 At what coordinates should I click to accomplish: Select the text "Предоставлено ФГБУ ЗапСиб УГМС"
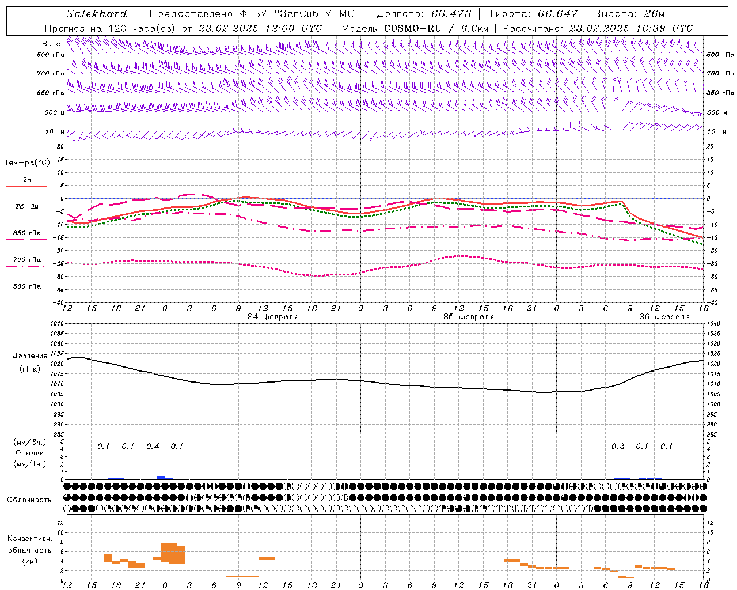pos(254,14)
